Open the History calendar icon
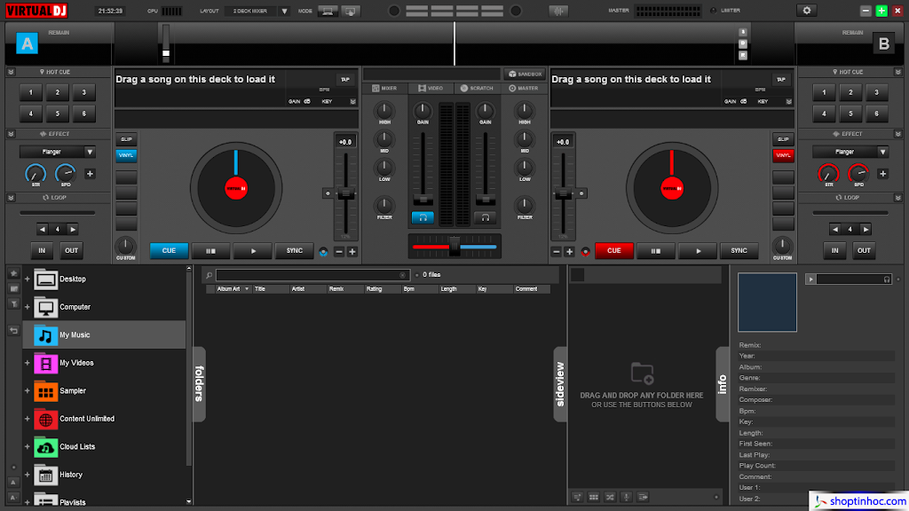Screen dimensions: 909x511 [x=46, y=475]
